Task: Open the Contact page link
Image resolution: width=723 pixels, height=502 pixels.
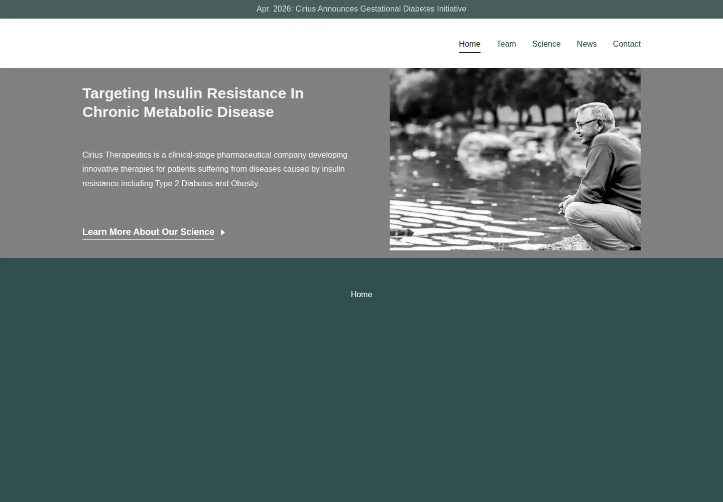Action: coord(627,44)
